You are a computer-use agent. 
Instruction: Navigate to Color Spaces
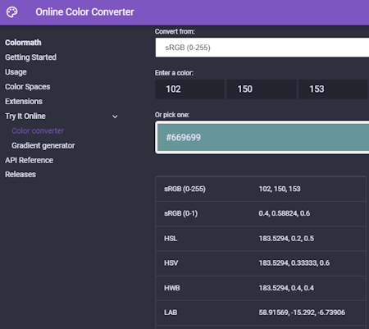coord(28,87)
